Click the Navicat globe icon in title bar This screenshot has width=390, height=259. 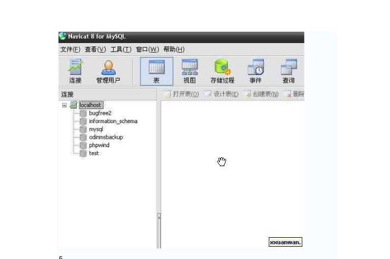[63, 36]
